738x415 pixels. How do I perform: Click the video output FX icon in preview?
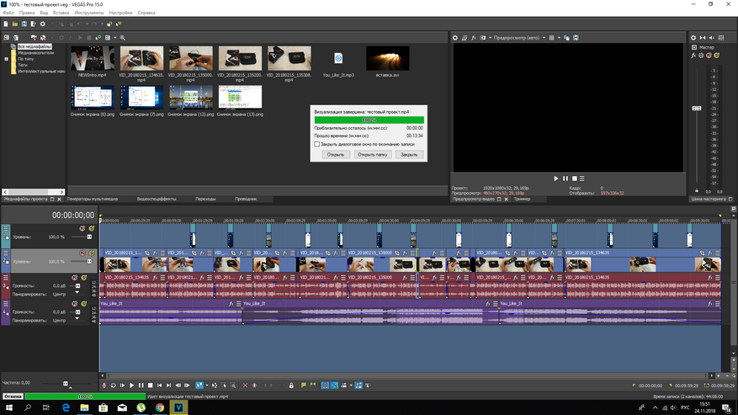(474, 38)
